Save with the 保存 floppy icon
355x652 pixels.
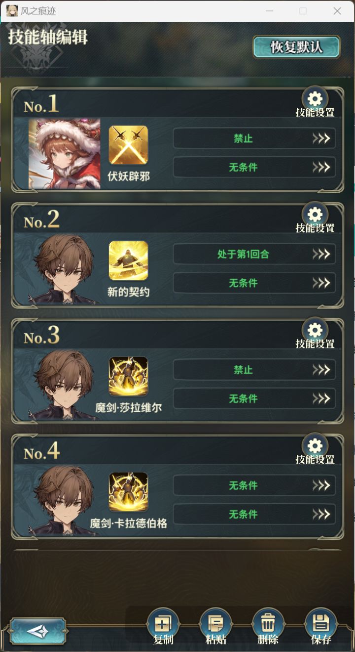tap(321, 625)
